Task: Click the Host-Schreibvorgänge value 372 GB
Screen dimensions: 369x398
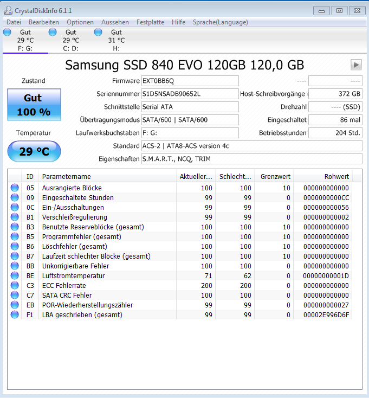Action: click(335, 94)
